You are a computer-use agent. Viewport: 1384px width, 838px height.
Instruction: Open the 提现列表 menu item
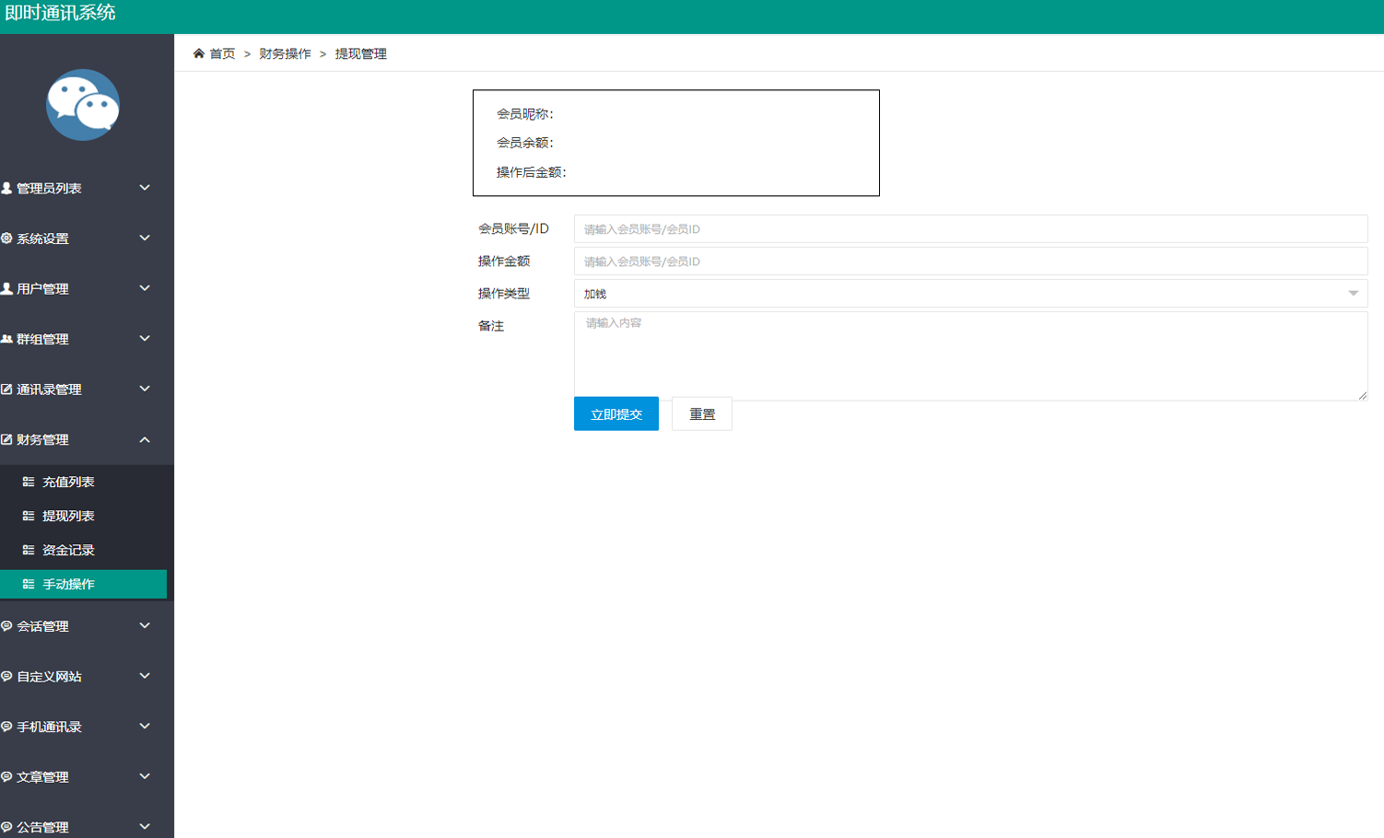83,516
